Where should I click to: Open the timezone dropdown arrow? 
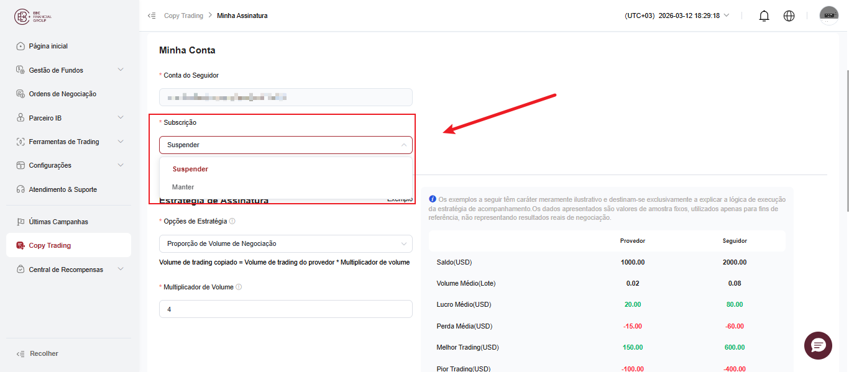[727, 16]
